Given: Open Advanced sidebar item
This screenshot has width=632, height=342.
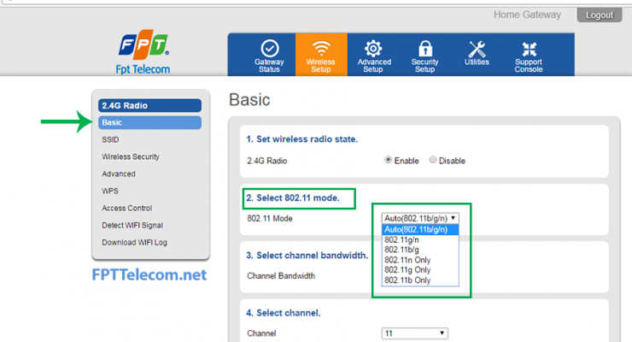Looking at the screenshot, I should point(119,174).
